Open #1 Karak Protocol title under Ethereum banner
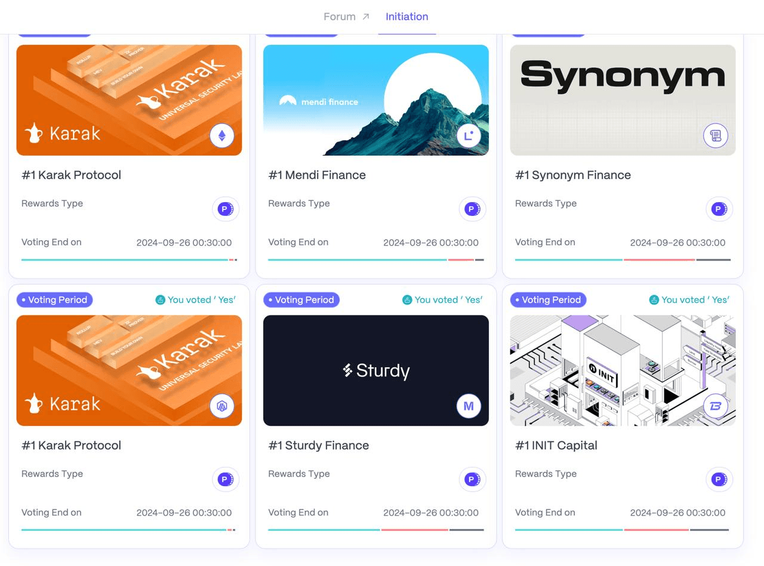Screen dimensions: 764x566 tap(71, 175)
